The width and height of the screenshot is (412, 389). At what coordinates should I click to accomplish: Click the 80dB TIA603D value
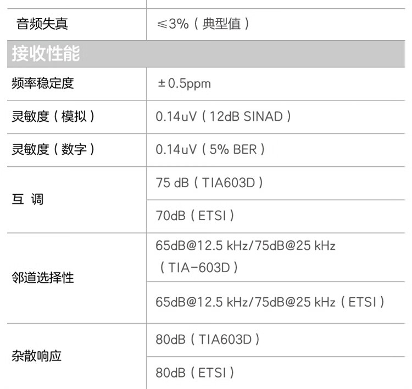click(207, 340)
